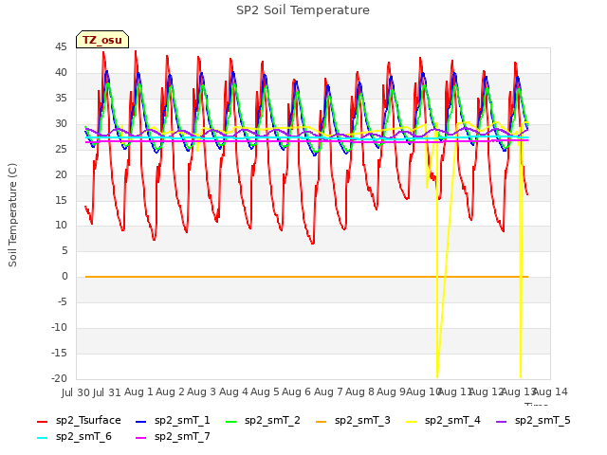Toggle sp2_smT_6 legend entry
607x455 pixels.
pyautogui.click(x=74, y=437)
